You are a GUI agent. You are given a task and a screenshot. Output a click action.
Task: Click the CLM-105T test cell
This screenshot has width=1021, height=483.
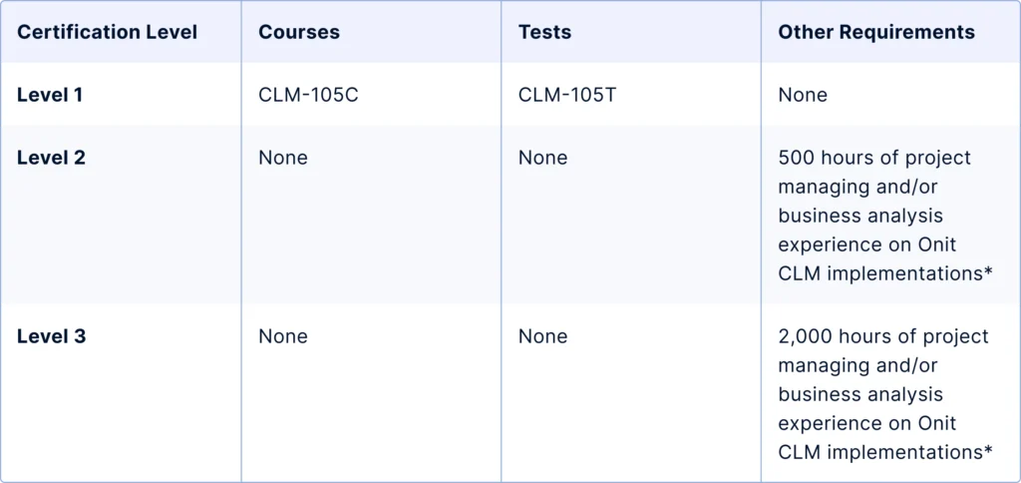tap(567, 95)
